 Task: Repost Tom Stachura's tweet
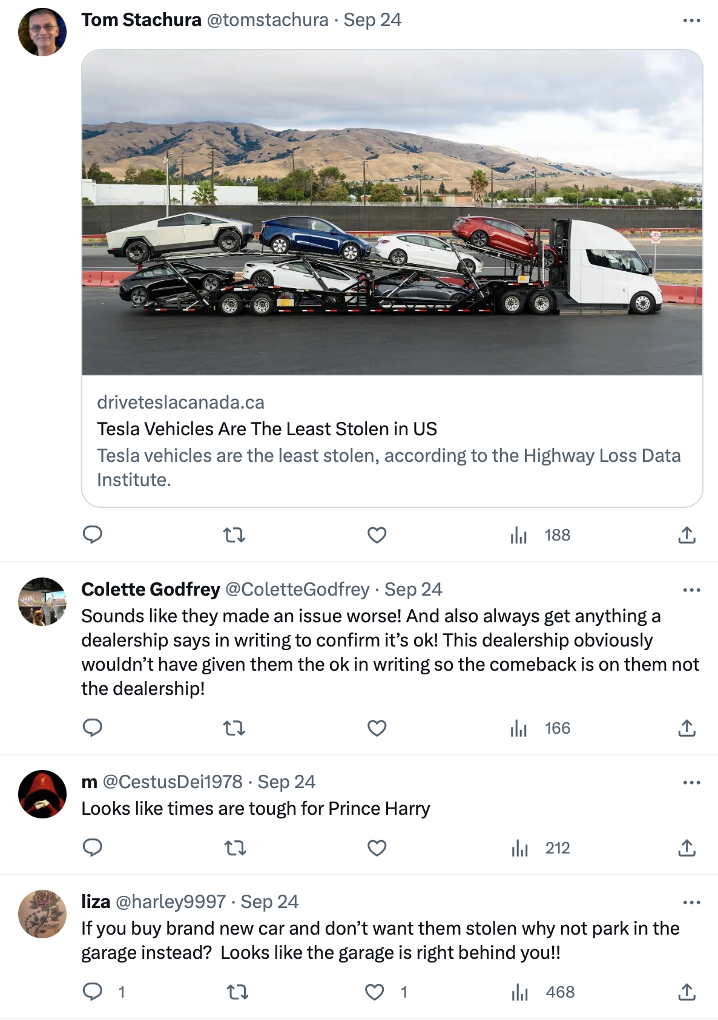(234, 535)
